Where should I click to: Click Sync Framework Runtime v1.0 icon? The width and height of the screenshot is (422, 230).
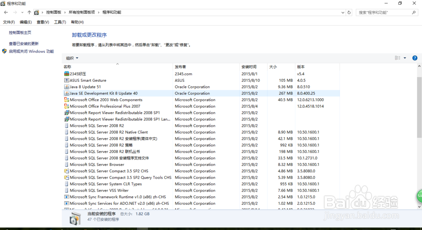[67, 197]
